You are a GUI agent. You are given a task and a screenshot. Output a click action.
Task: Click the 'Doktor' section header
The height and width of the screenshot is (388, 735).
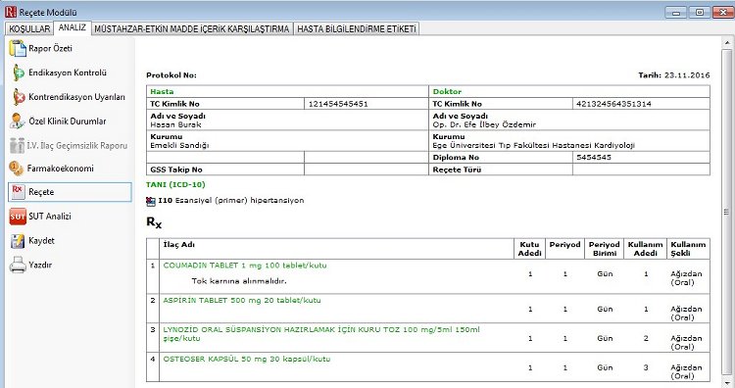[x=447, y=92]
